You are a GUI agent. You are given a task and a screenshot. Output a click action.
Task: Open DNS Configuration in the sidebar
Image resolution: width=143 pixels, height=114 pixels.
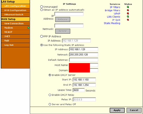tap(15, 10)
